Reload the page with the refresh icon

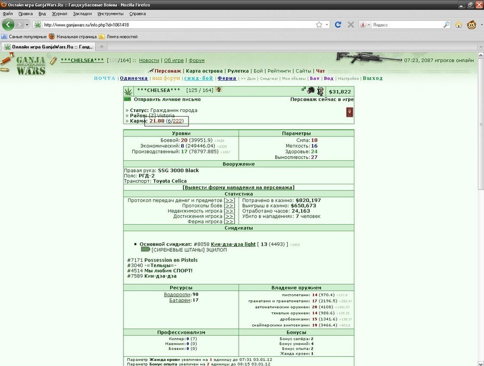(338, 24)
